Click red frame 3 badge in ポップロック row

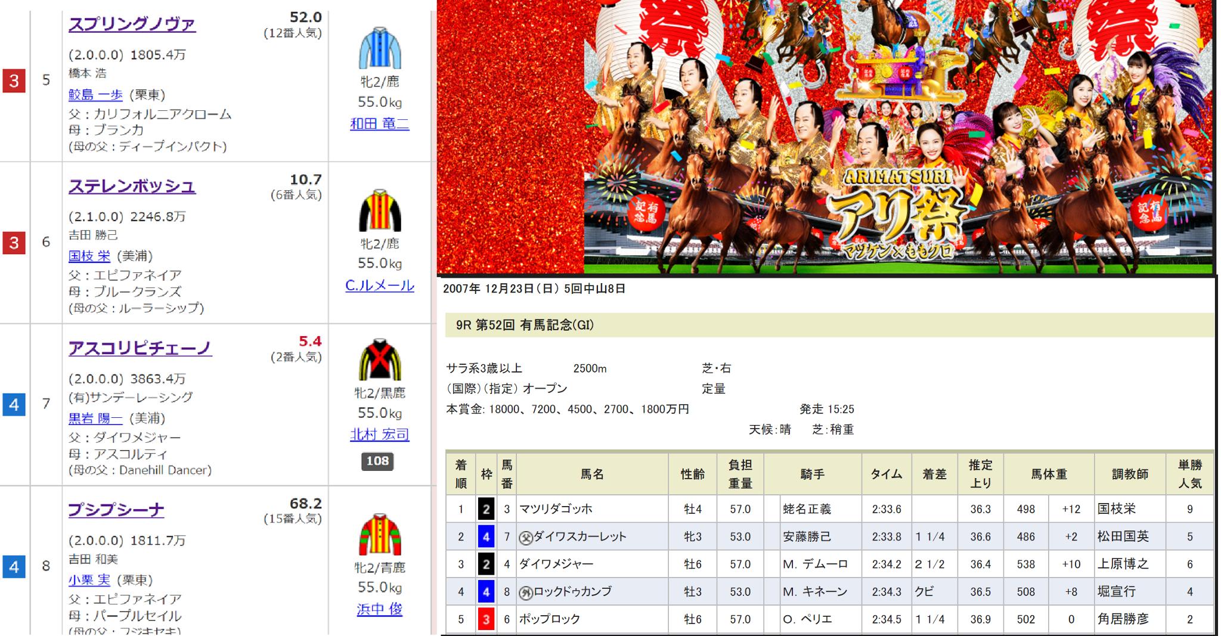[486, 619]
